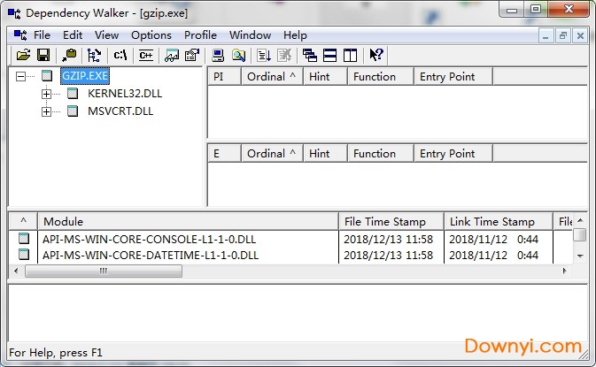Toggle the Full Paths c:\ button
The image size is (596, 367).
point(121,55)
